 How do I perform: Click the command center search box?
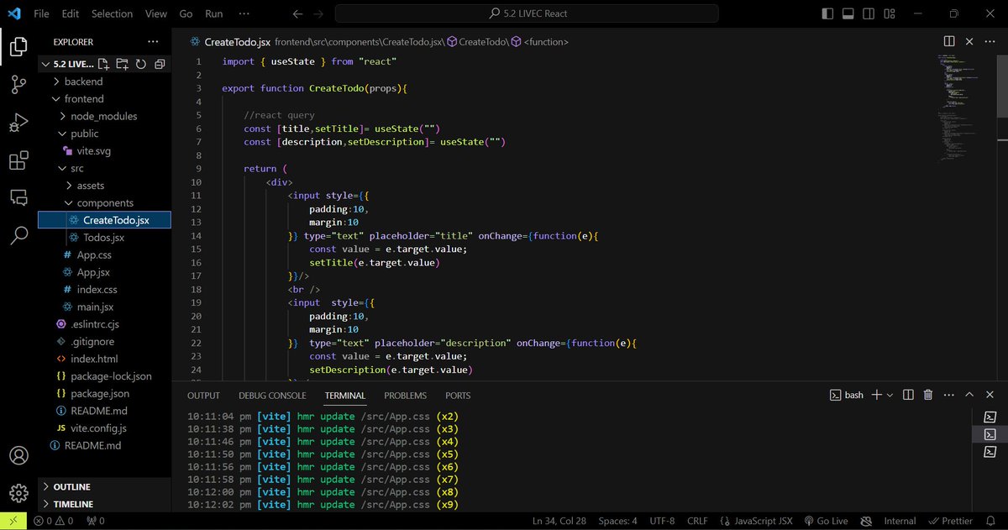tap(527, 13)
